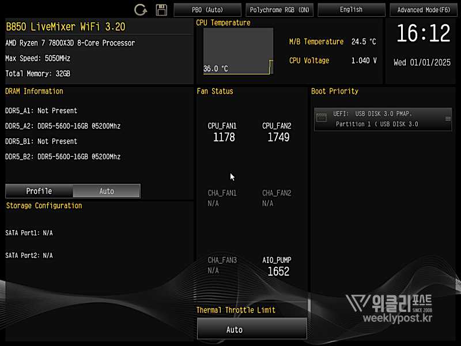Click the CPU Temperature heading
The image size is (461, 346).
tap(223, 22)
